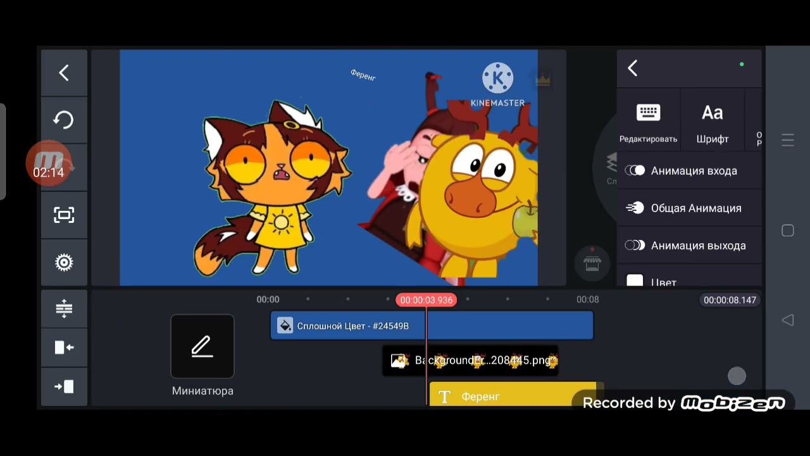Screen dimensions: 810x456
Task: Select the Background png image layer clip
Action: 471,360
